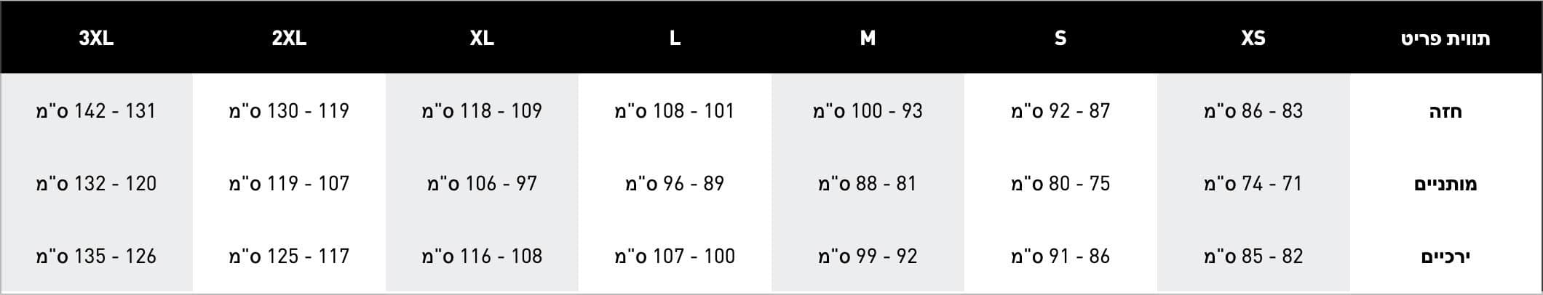Click the 92 - 99 hips cell

pos(867,256)
